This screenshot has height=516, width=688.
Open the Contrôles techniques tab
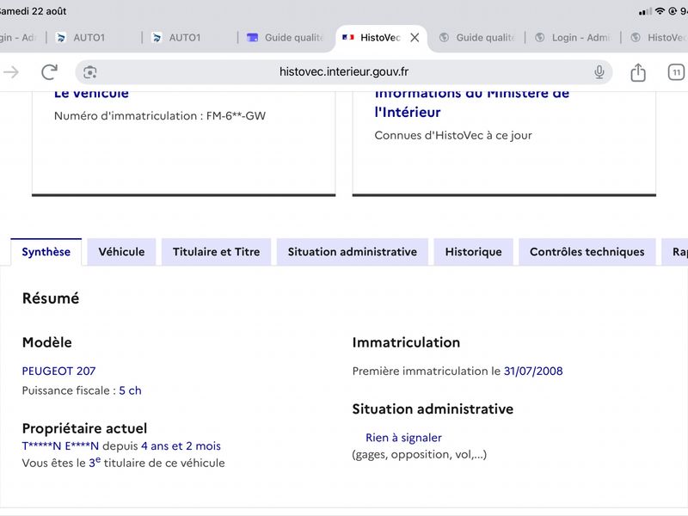[587, 252]
